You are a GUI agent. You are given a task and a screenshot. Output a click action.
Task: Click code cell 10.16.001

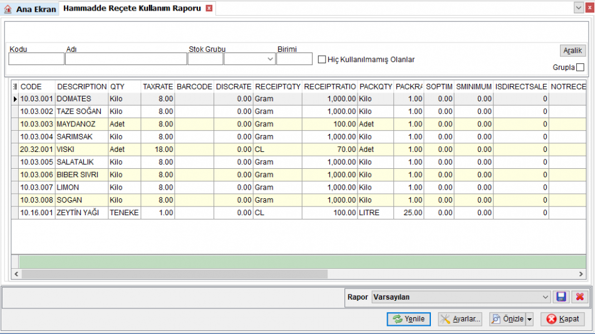[37, 213]
